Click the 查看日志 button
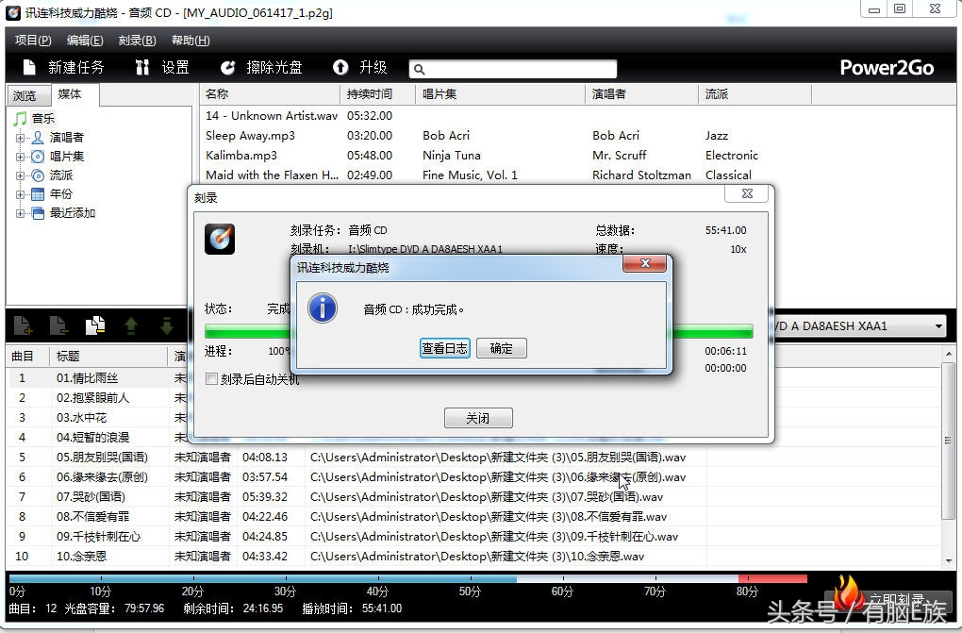 (x=444, y=347)
